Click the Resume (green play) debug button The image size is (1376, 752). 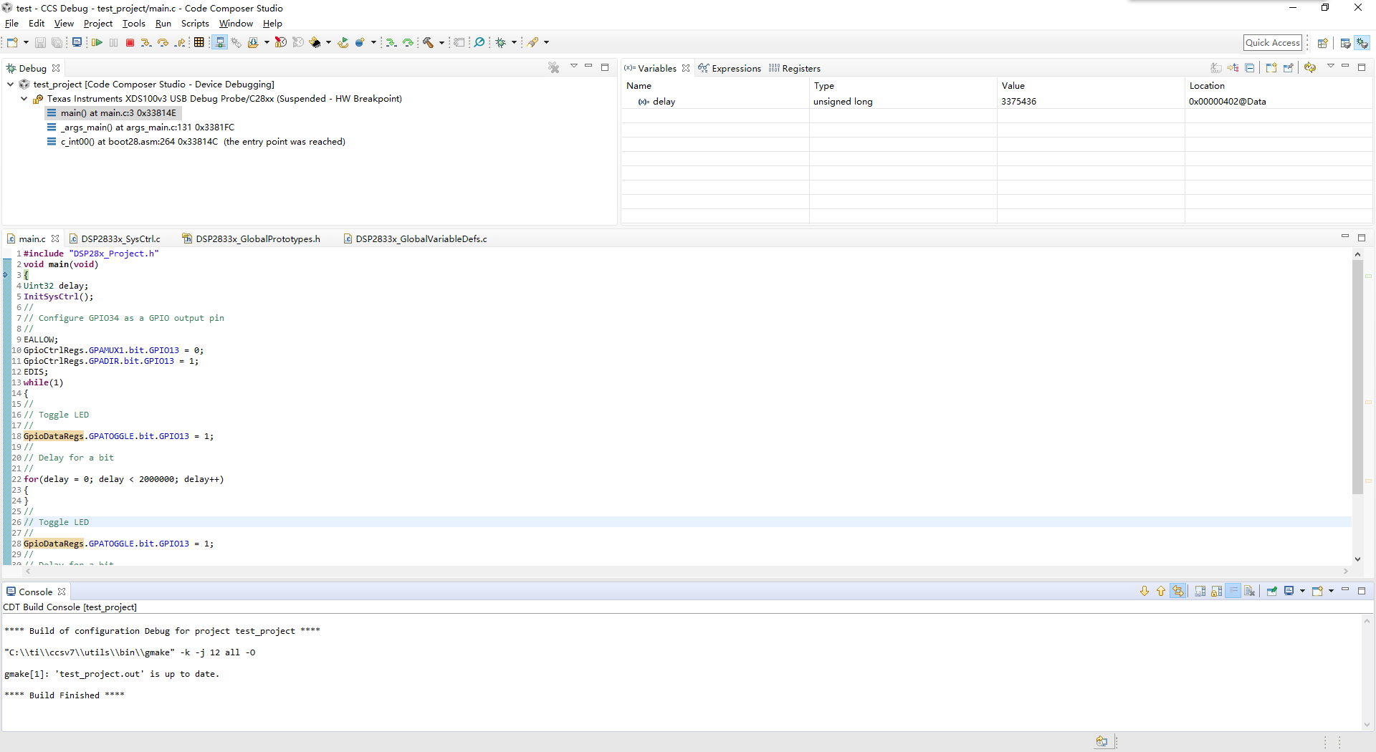coord(97,43)
